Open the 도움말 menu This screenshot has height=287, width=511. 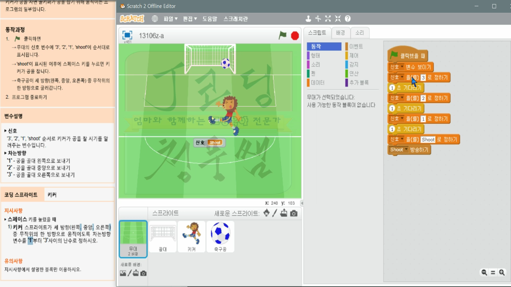pos(210,19)
